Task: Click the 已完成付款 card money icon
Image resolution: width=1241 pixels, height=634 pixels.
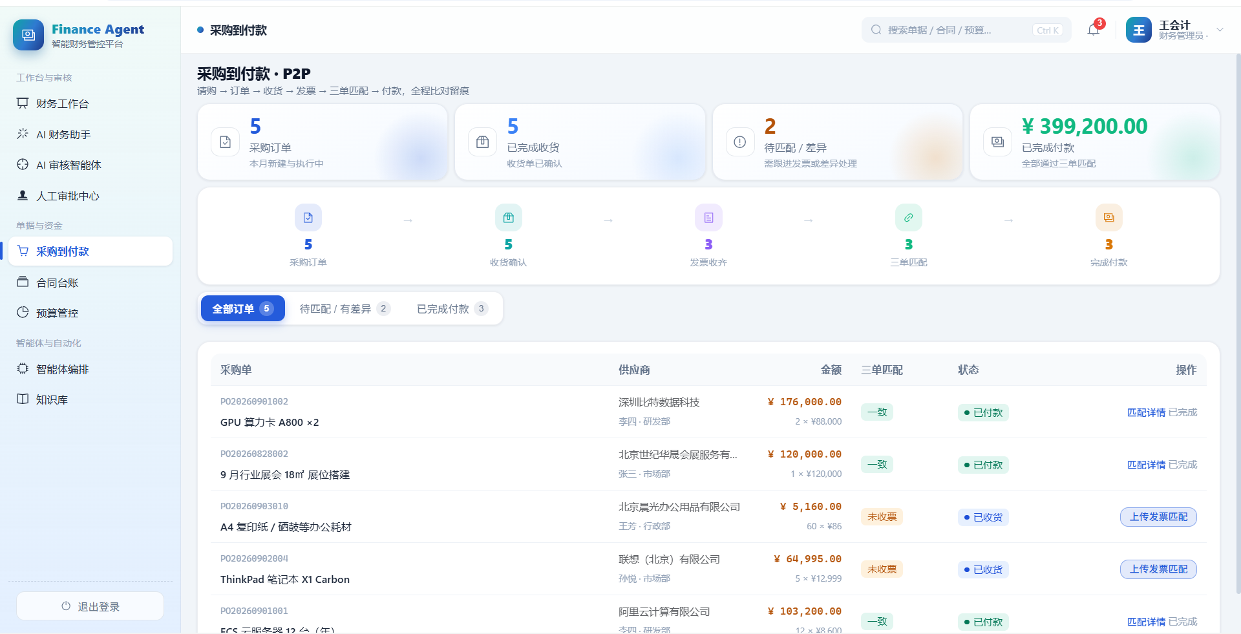Action: point(998,142)
